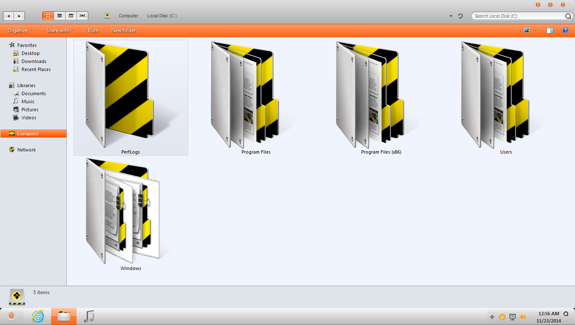The width and height of the screenshot is (575, 325).
Task: Select the Program Files (x86) folder icon
Action: pyautogui.click(x=370, y=94)
